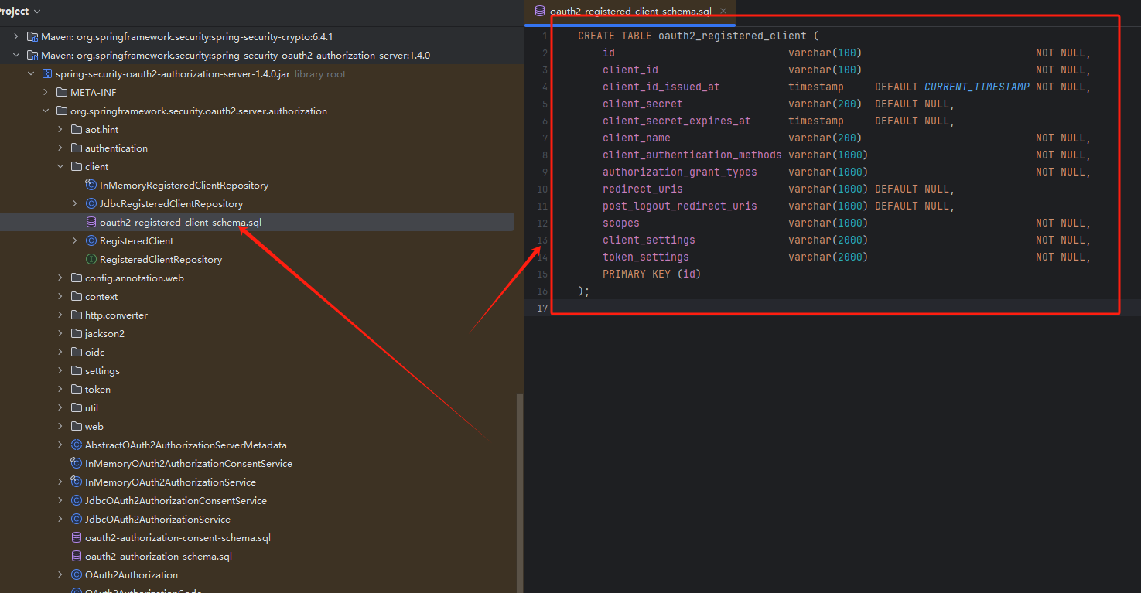Expand the oidc package
Viewport: 1141px width, 593px height.
(x=60, y=352)
